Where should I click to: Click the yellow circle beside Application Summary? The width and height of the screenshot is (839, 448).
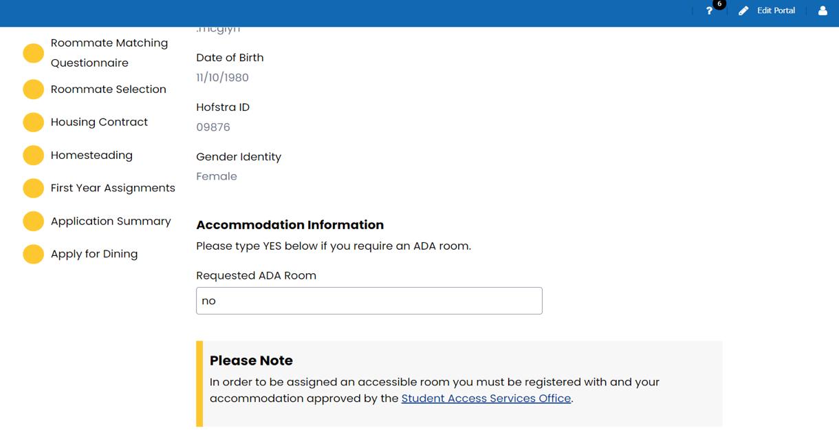(33, 222)
